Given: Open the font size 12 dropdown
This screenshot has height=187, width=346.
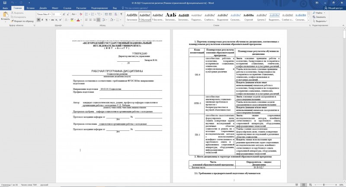Looking at the screenshot, I should pos(60,14).
